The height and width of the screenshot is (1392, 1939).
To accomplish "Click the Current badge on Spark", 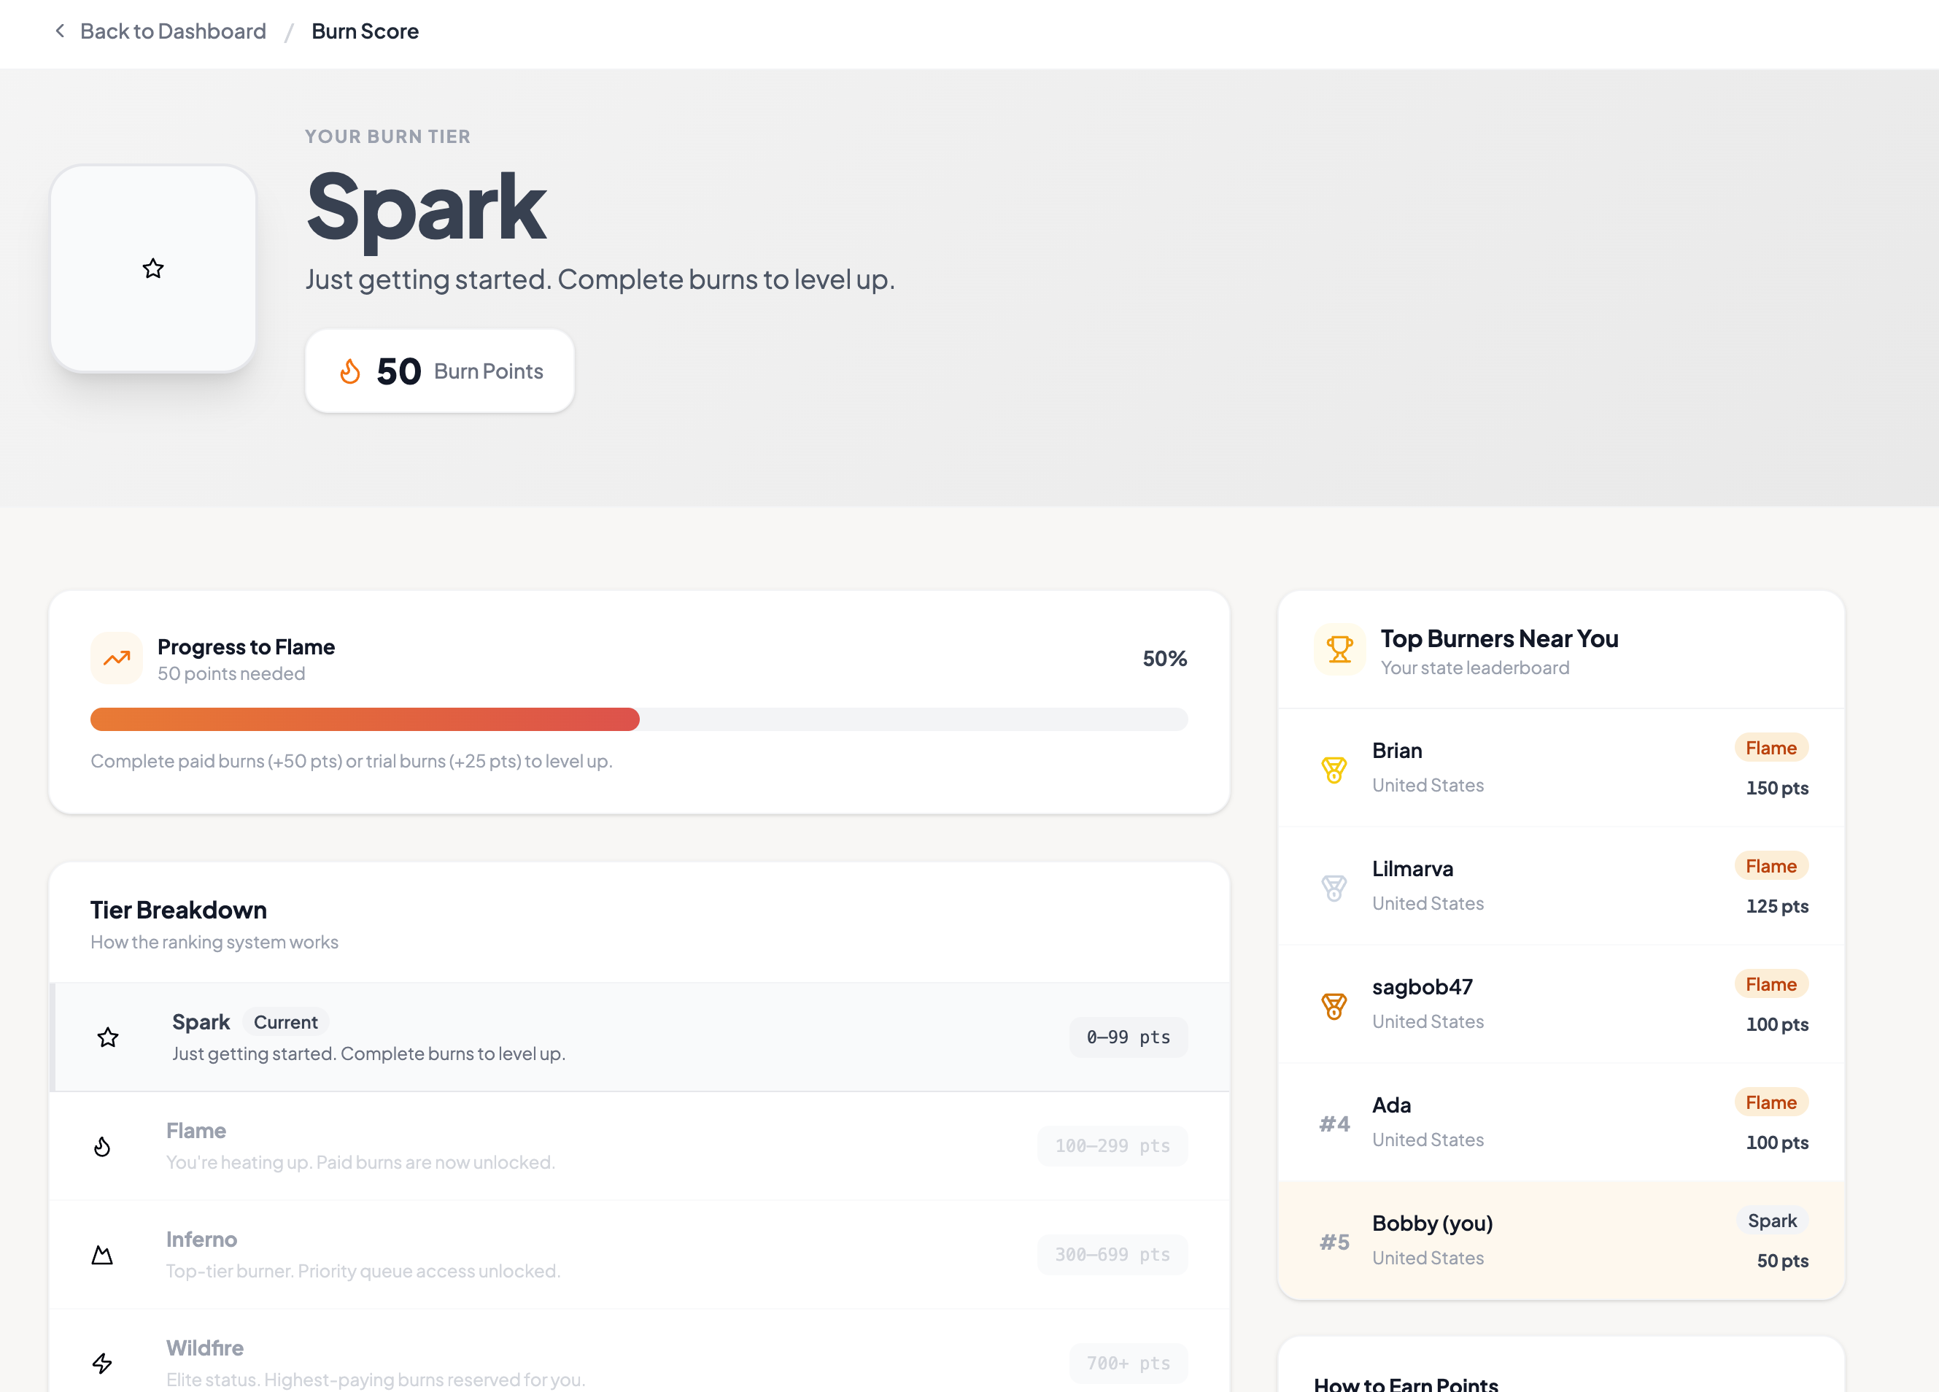I will 285,1022.
